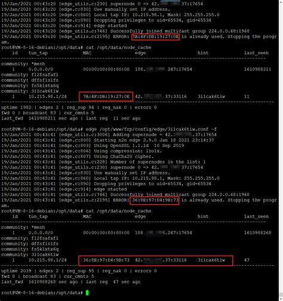
Task: Click the "uptime 1982" statistics text
Action: 16,107
